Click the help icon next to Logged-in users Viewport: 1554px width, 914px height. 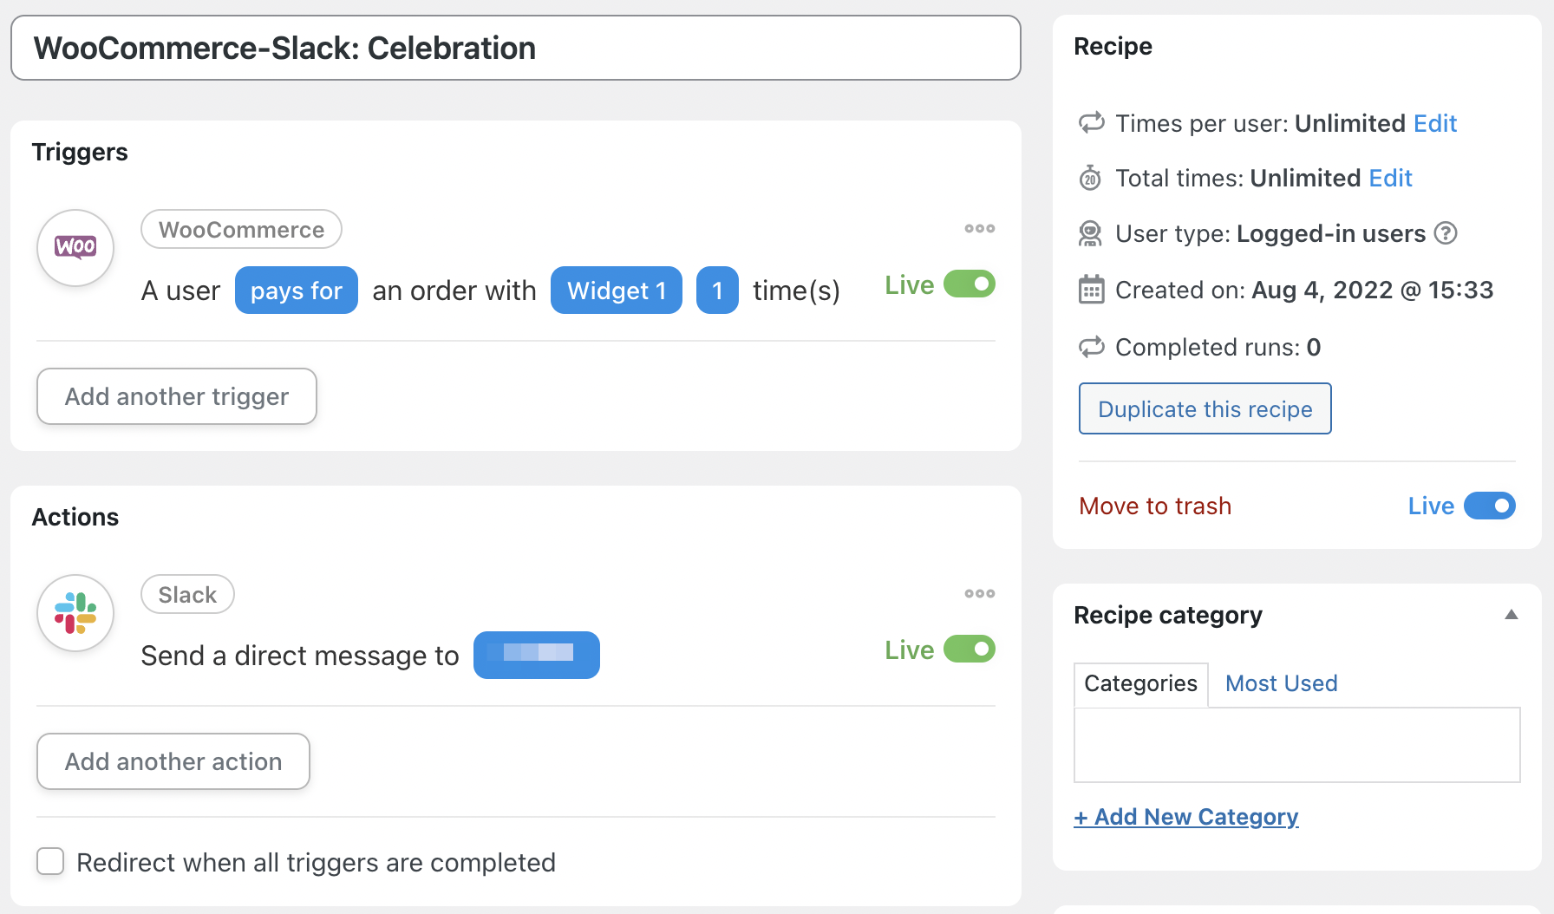click(1446, 233)
